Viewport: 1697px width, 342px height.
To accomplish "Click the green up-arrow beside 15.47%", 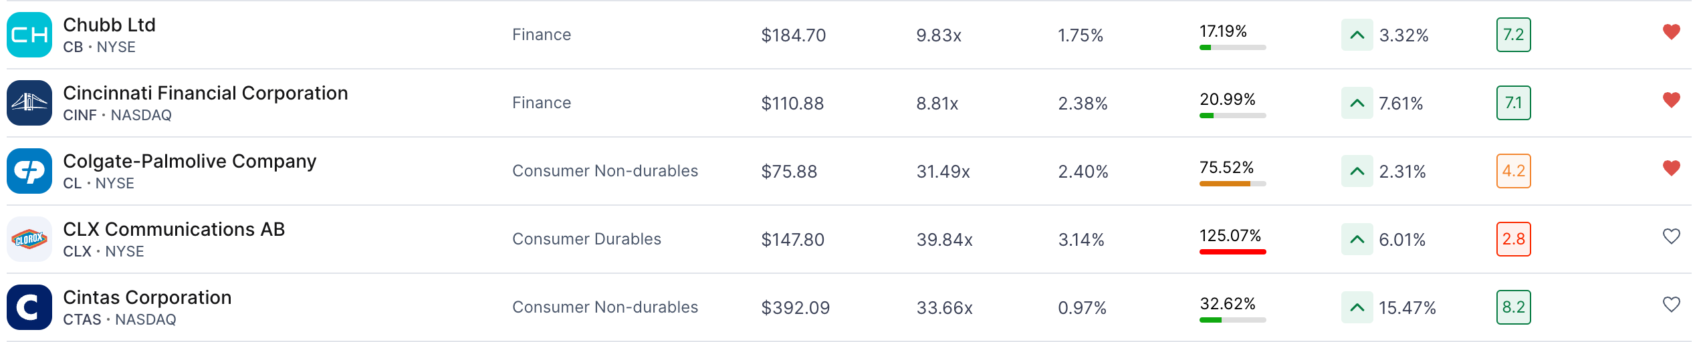I will coord(1357,307).
